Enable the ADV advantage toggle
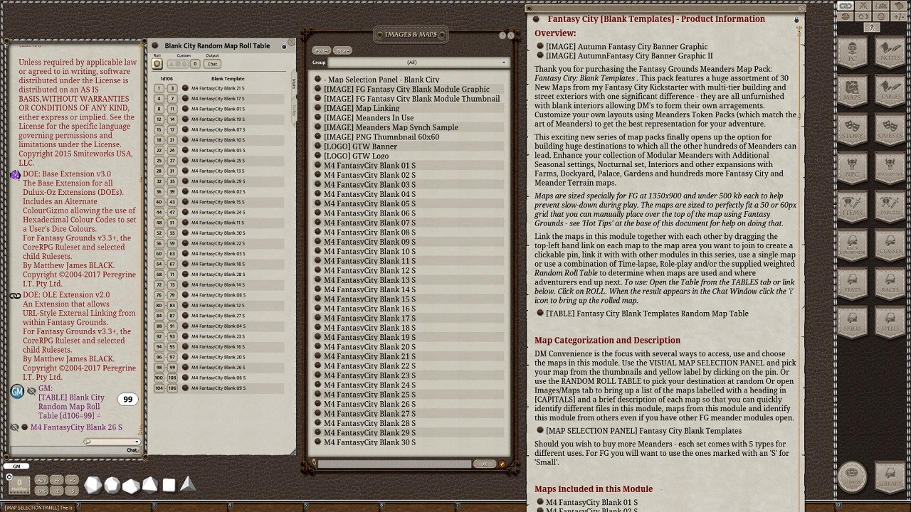The image size is (911, 512). [x=41, y=481]
